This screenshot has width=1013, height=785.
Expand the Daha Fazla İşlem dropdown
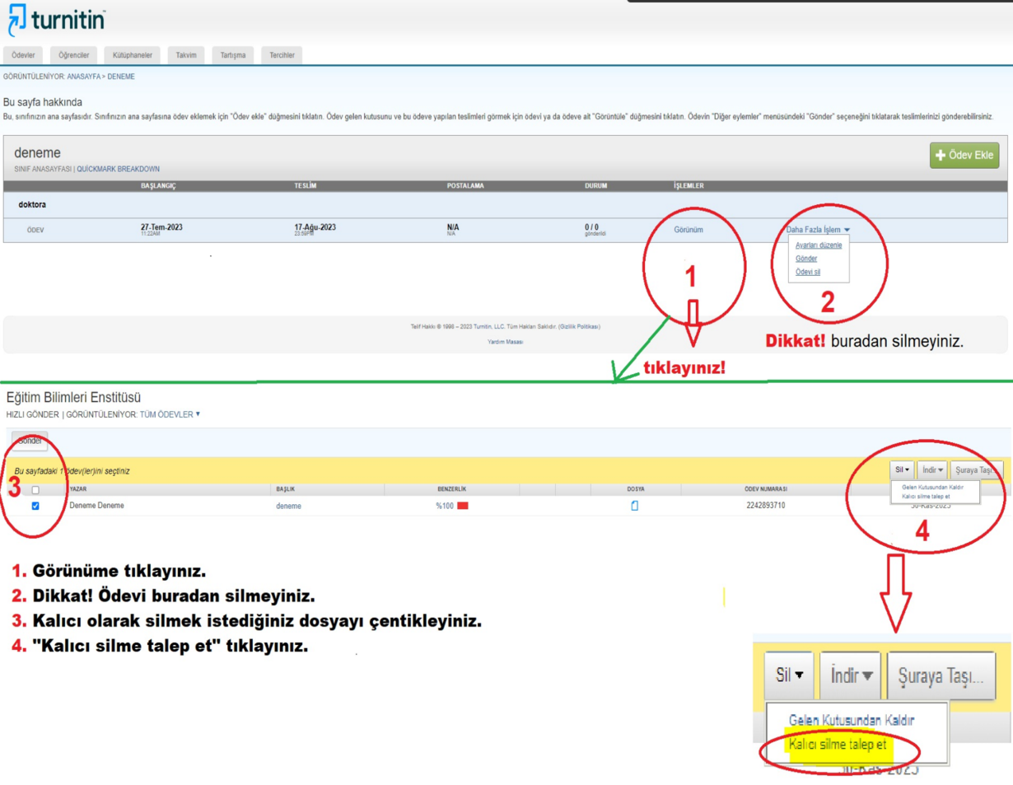818,230
